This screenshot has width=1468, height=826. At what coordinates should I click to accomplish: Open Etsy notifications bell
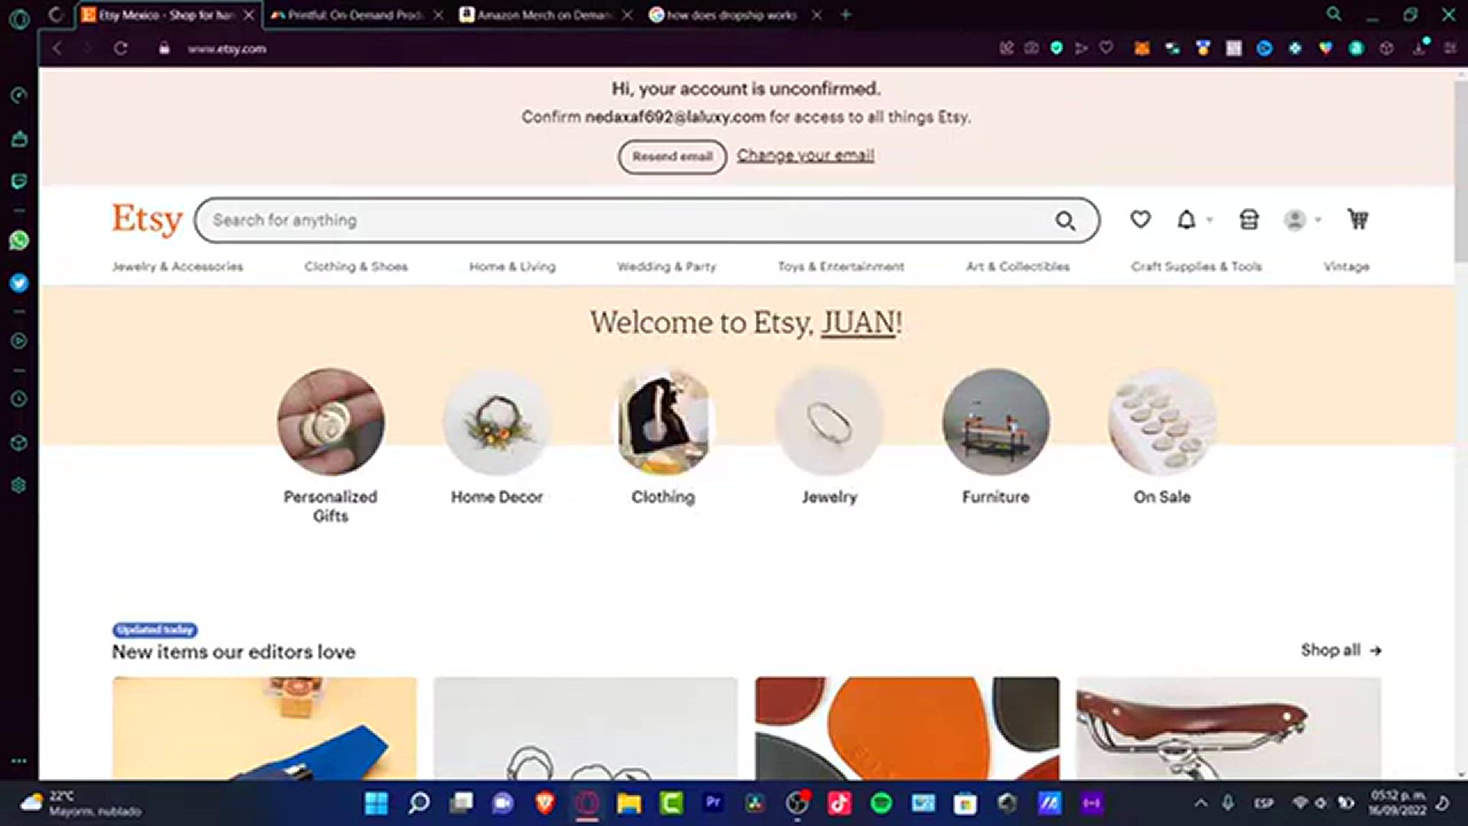tap(1186, 220)
